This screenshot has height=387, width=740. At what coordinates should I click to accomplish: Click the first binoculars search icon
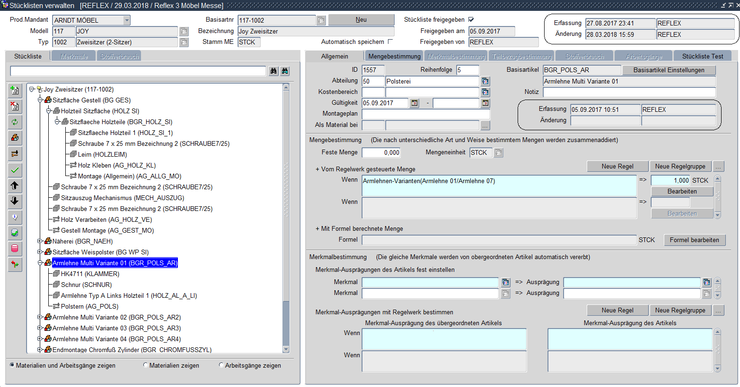pyautogui.click(x=273, y=71)
